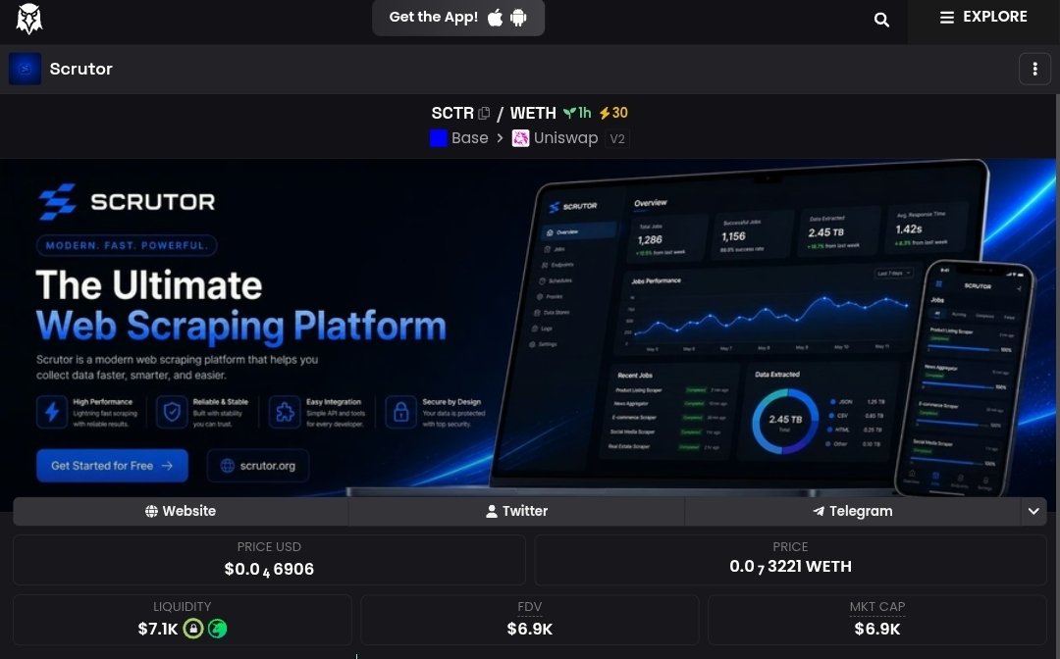Image resolution: width=1060 pixels, height=659 pixels.
Task: Click the Uniswap DEX logo icon
Action: [520, 138]
